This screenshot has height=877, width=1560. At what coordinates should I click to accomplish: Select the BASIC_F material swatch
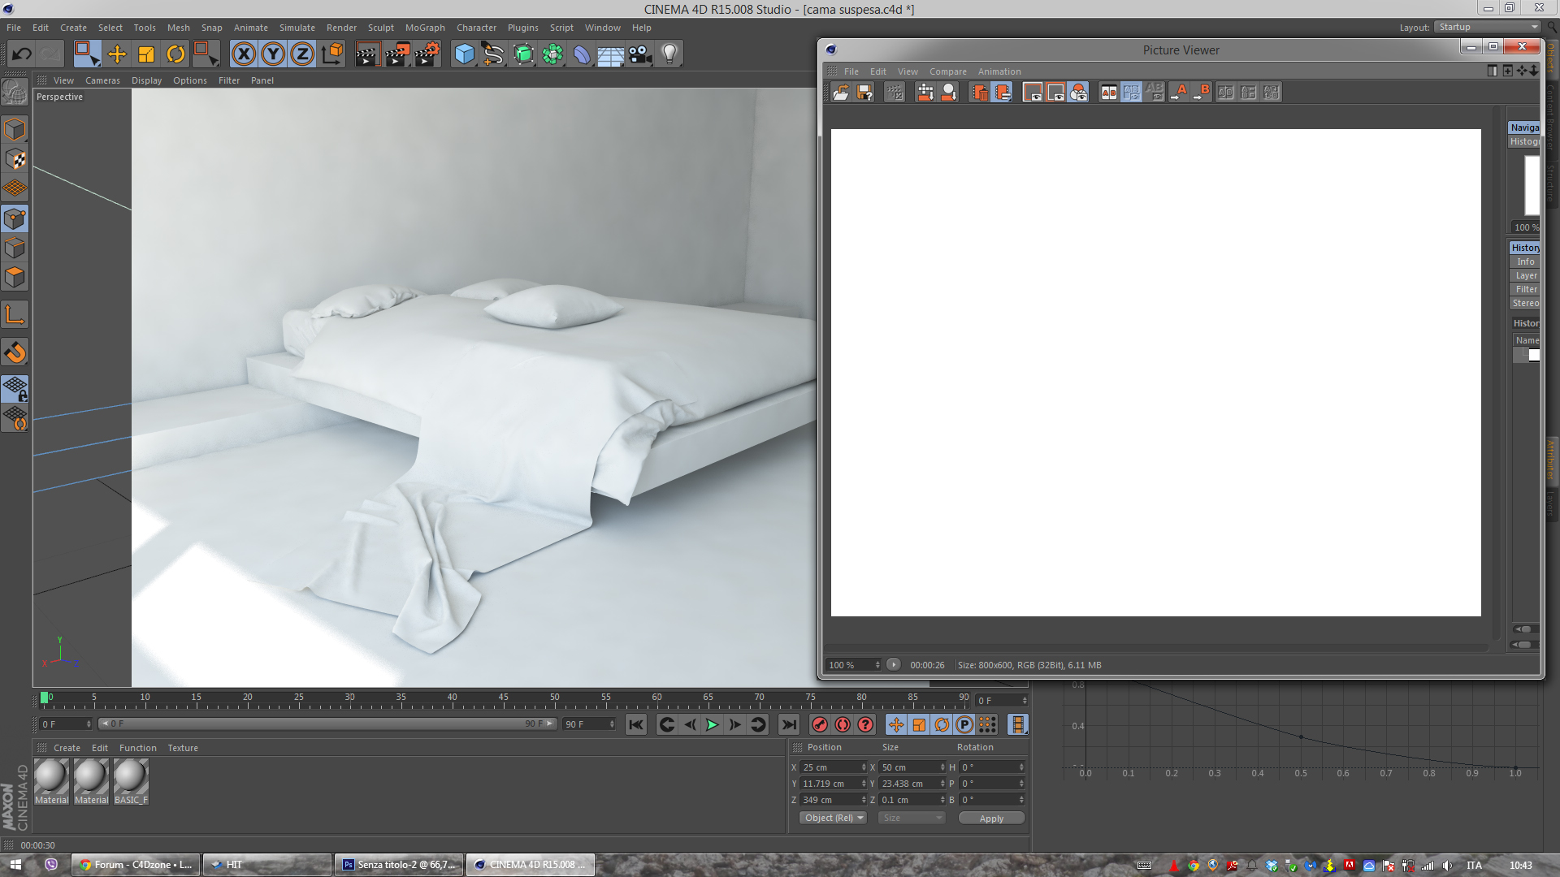point(131,778)
